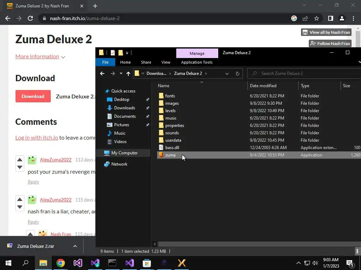Toggle Chrome side panel icon
The image size is (361, 270).
click(331, 18)
